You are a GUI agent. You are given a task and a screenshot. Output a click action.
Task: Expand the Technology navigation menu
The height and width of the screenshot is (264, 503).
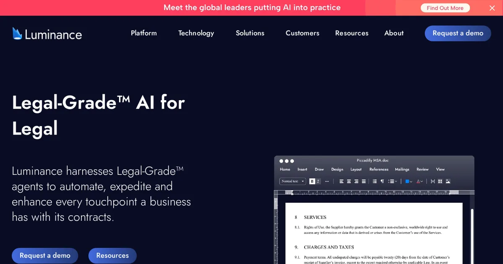coord(196,33)
